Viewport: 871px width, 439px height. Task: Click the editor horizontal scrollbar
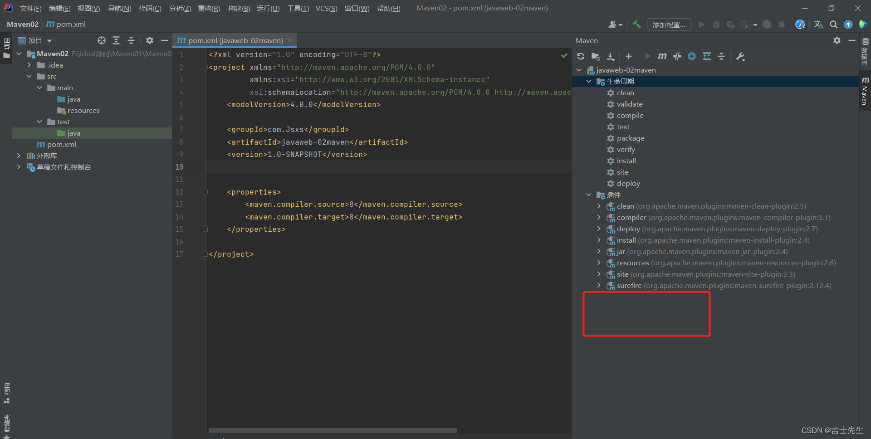[x=333, y=430]
